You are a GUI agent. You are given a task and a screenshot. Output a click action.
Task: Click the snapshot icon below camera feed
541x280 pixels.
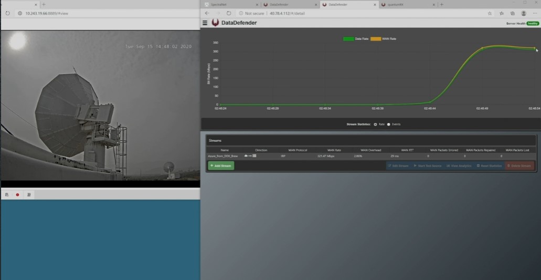(x=7, y=195)
